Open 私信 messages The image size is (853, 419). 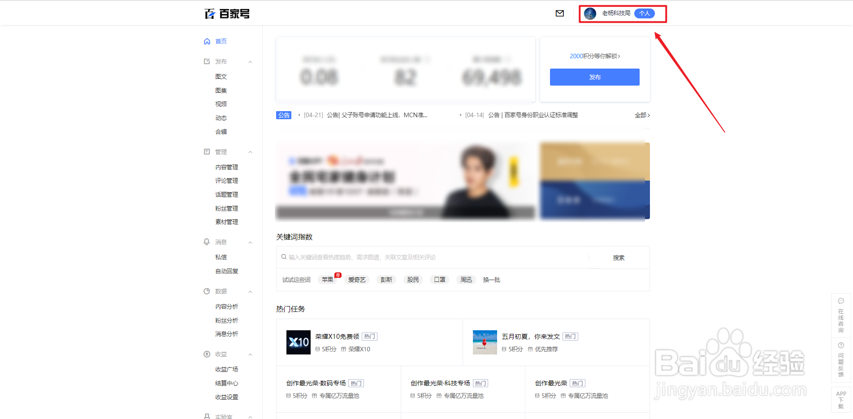click(x=221, y=257)
